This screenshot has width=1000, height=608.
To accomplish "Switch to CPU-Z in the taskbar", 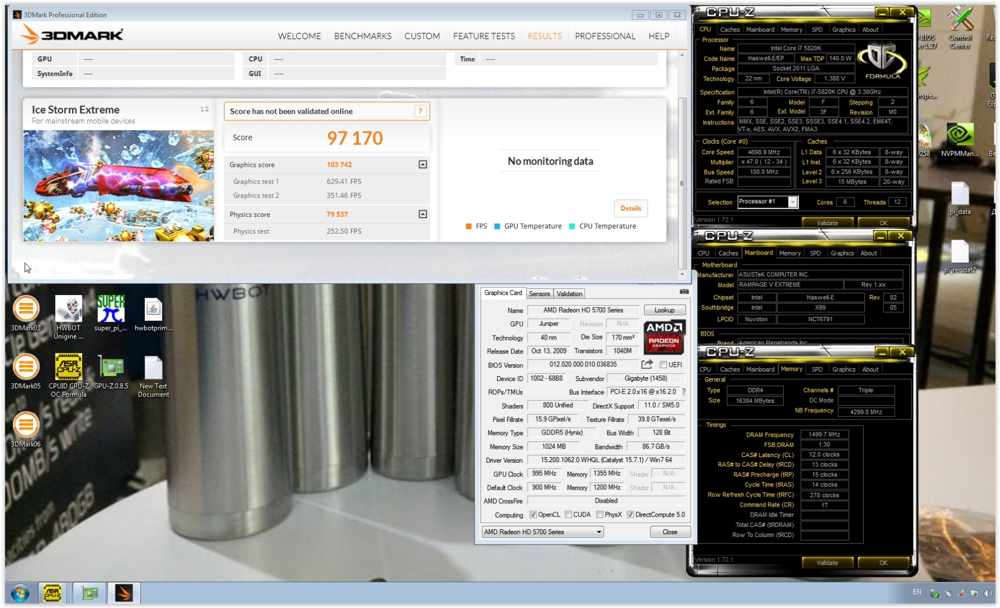I will coord(52,593).
